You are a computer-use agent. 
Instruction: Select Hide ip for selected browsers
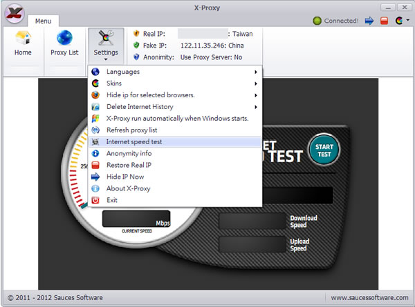coord(175,95)
